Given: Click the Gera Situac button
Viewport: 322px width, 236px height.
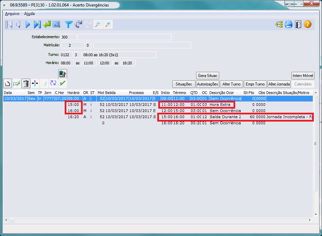Looking at the screenshot, I should (208, 76).
